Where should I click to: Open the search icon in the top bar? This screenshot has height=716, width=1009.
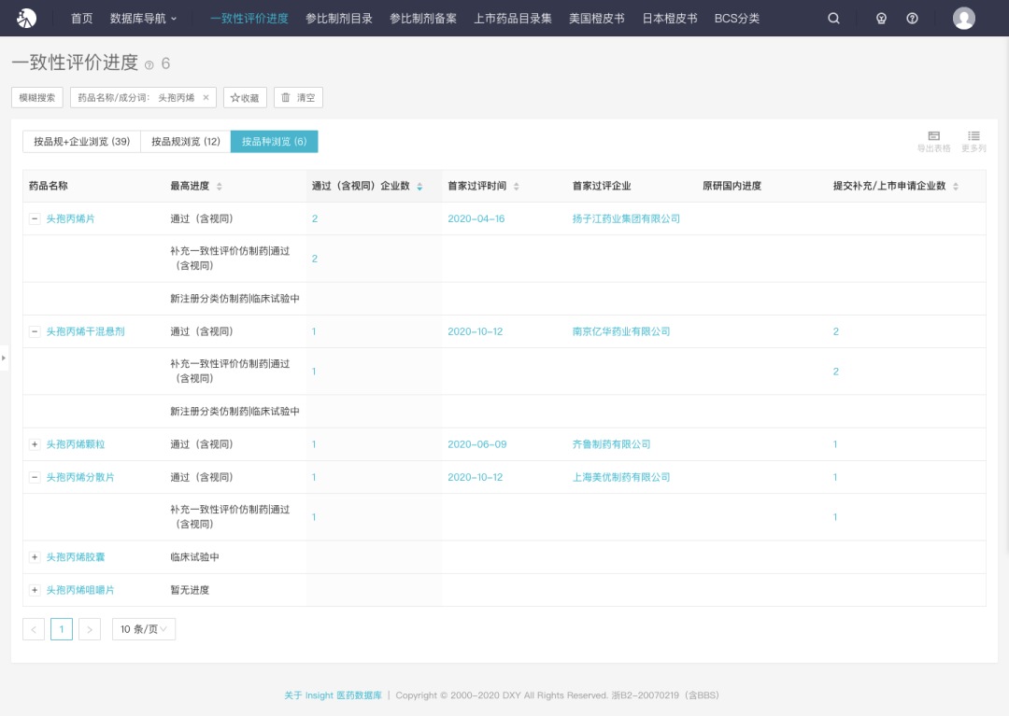833,18
